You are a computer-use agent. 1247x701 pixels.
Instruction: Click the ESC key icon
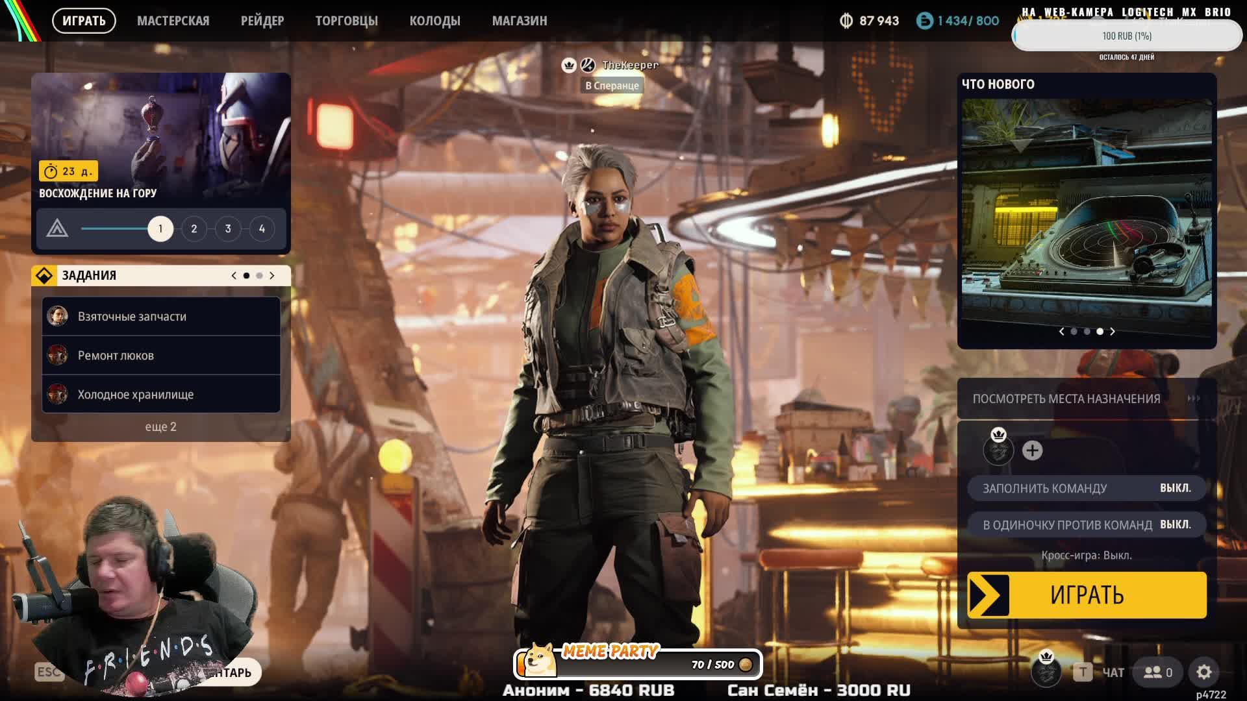(49, 672)
